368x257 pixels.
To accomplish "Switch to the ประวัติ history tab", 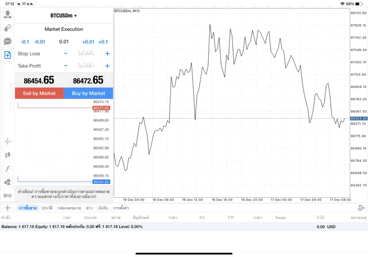I will point(47,208).
